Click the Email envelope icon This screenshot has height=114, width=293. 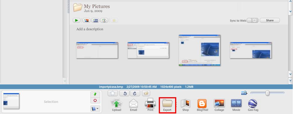[x=133, y=103]
